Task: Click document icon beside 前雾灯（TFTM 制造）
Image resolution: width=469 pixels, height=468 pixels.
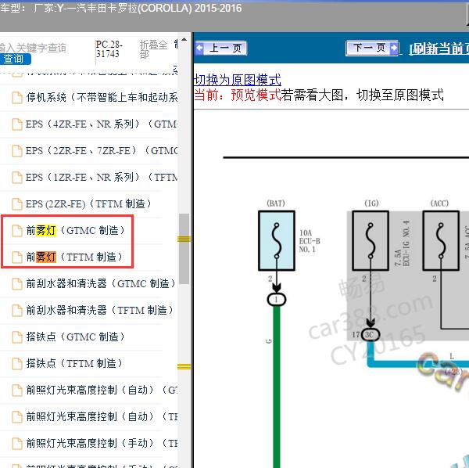Action: pos(17,257)
